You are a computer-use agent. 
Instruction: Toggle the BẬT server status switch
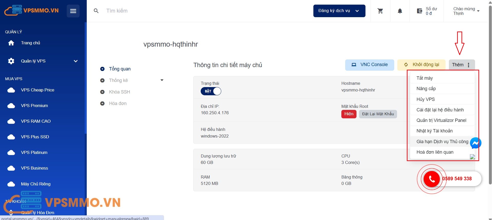(211, 91)
